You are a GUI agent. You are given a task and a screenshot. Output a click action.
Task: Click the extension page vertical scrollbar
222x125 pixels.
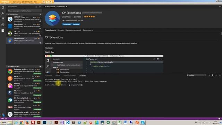coord(221,34)
